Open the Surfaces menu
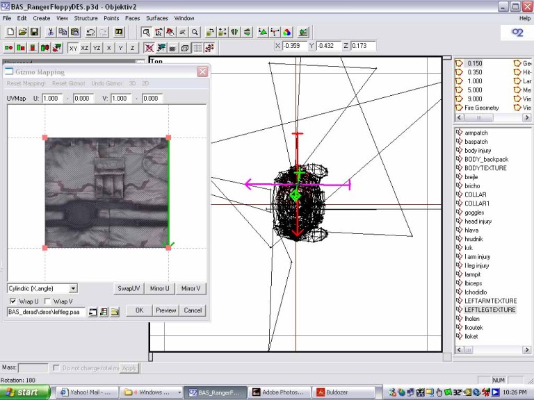 click(156, 18)
